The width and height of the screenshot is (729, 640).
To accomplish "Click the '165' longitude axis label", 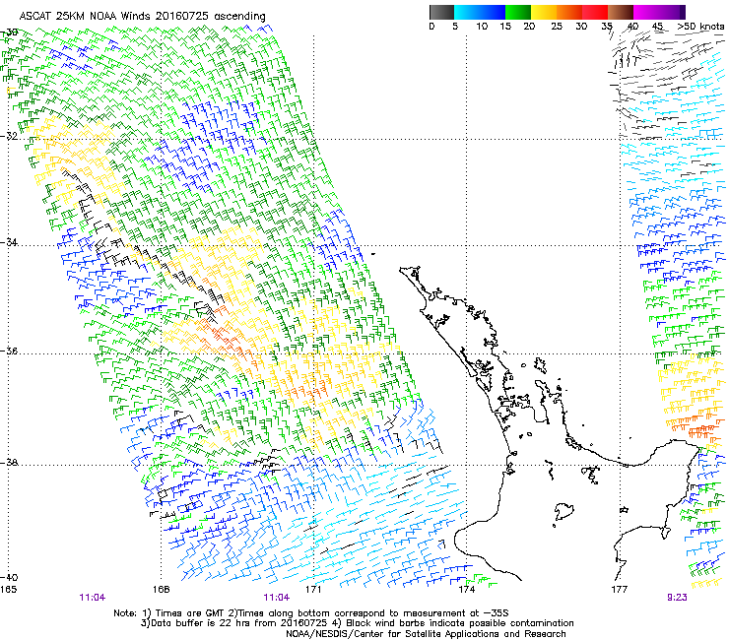I will (x=8, y=590).
